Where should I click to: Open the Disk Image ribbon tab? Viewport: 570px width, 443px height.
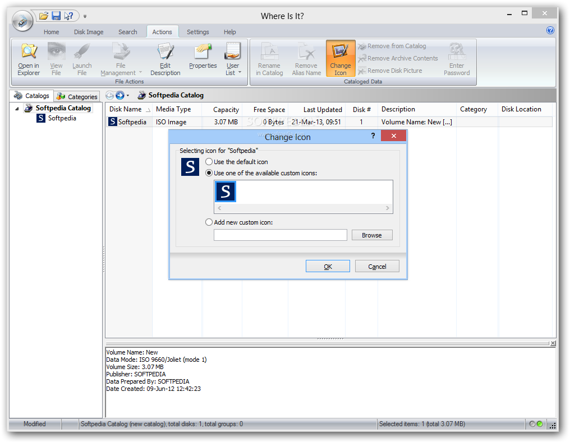tap(89, 32)
